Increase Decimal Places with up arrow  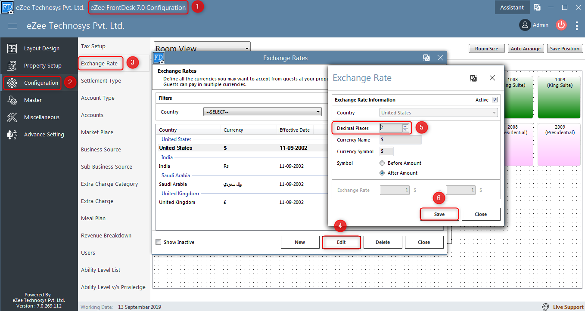[x=405, y=126]
